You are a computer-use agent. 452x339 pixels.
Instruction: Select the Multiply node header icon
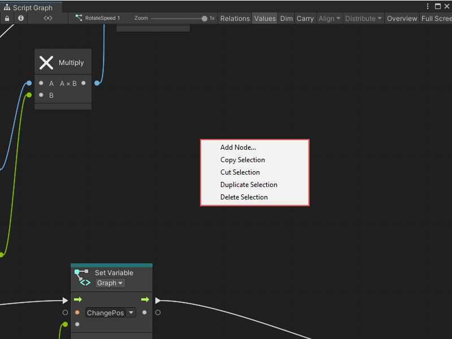[46, 62]
